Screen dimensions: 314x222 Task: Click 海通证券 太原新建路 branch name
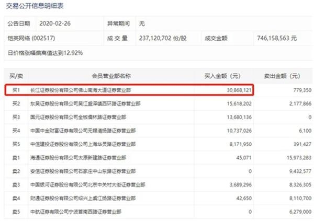[x=78, y=158]
